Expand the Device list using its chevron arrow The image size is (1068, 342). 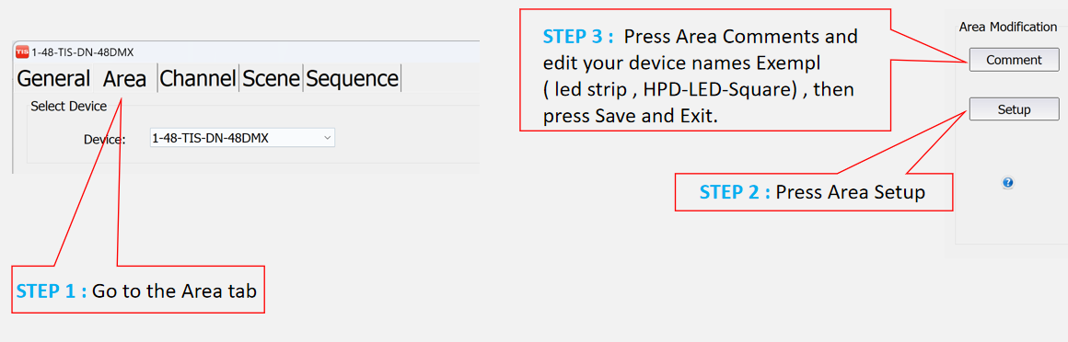327,138
